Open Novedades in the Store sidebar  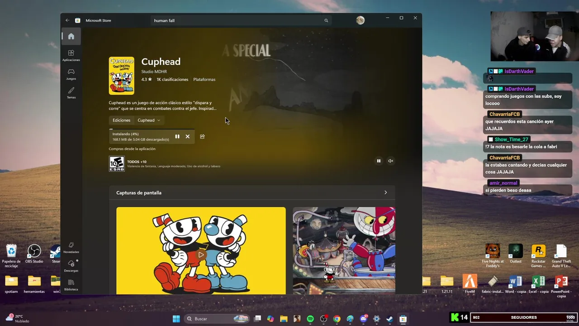pyautogui.click(x=71, y=247)
